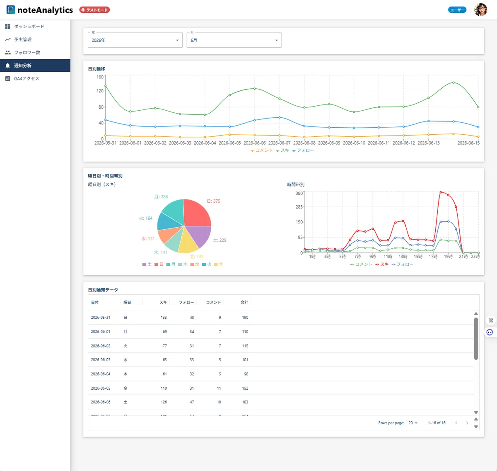Sort table by the フォロー column header

click(x=186, y=303)
